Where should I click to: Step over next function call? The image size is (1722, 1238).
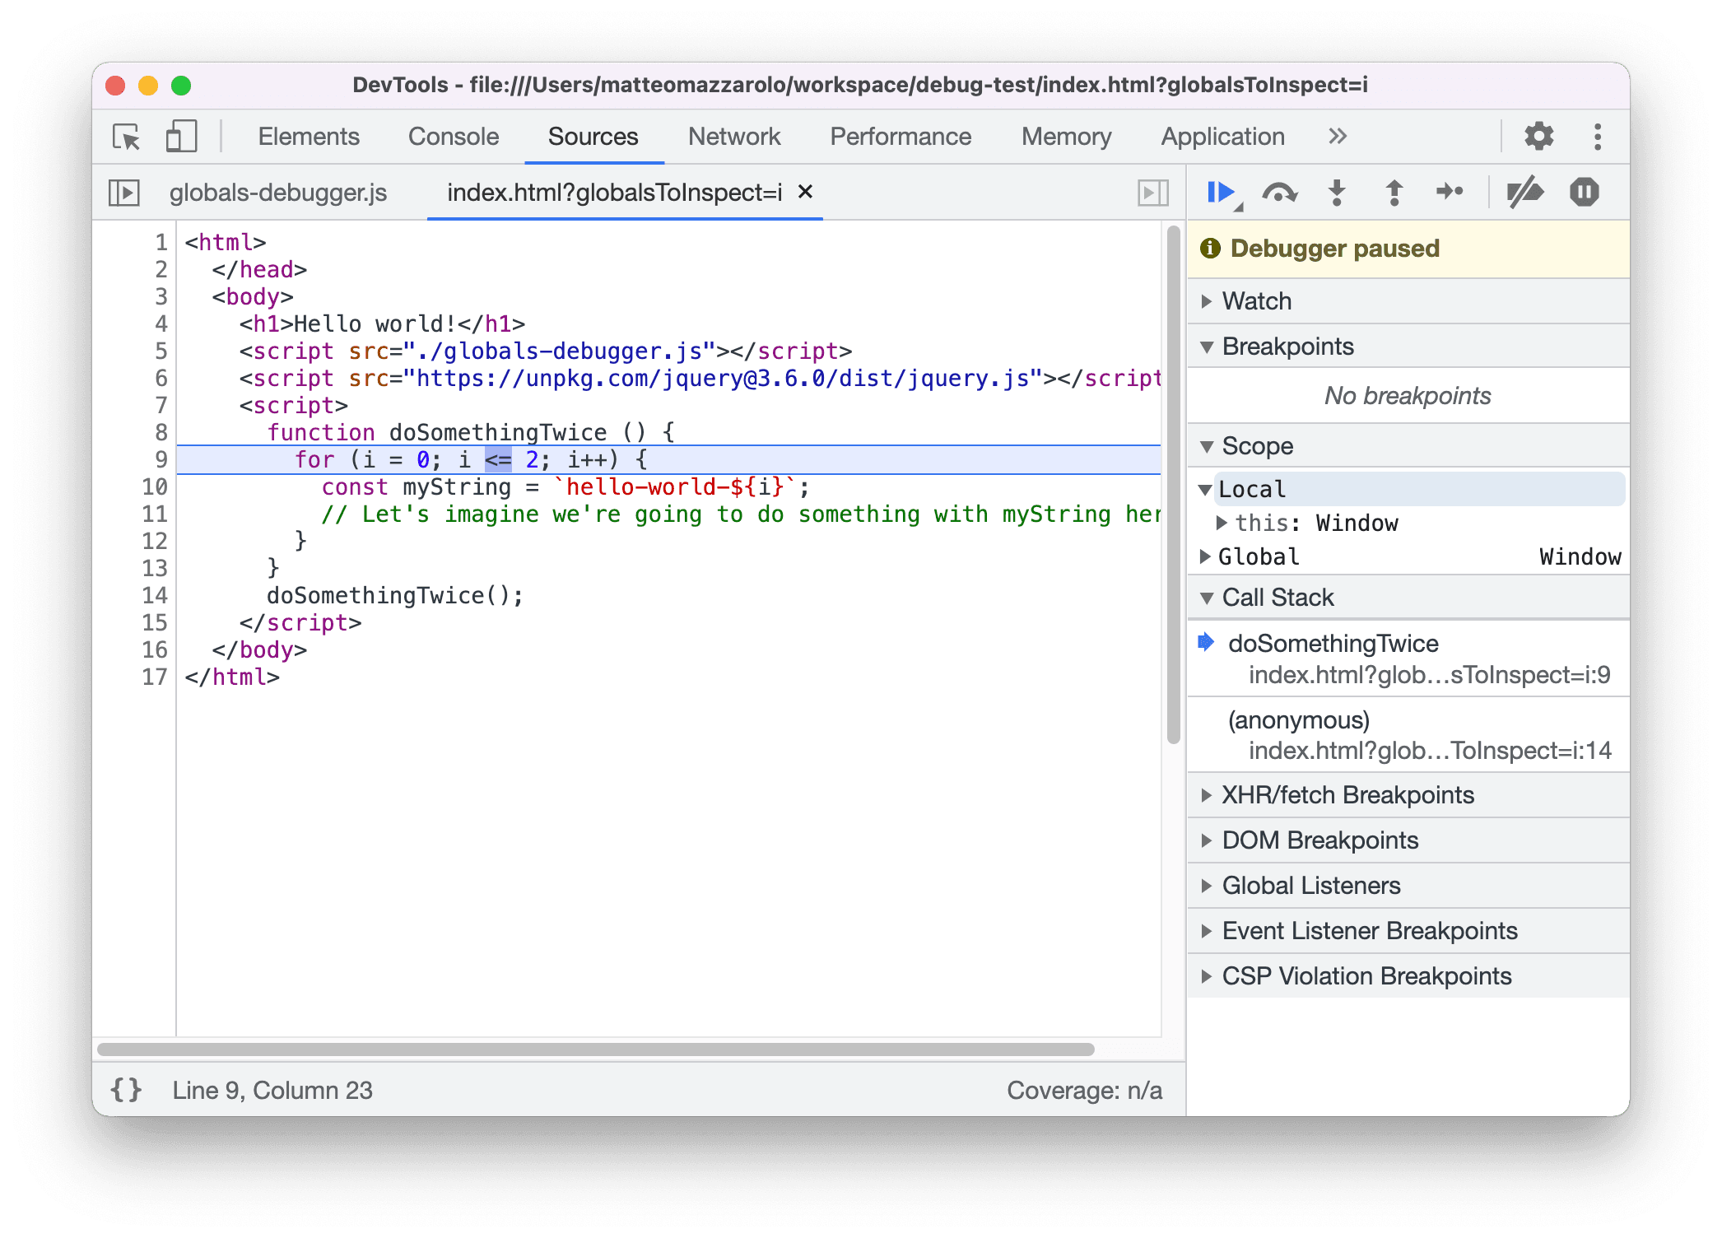(1279, 193)
